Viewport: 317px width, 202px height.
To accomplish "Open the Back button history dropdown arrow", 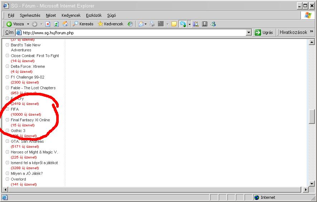I will coord(28,24).
